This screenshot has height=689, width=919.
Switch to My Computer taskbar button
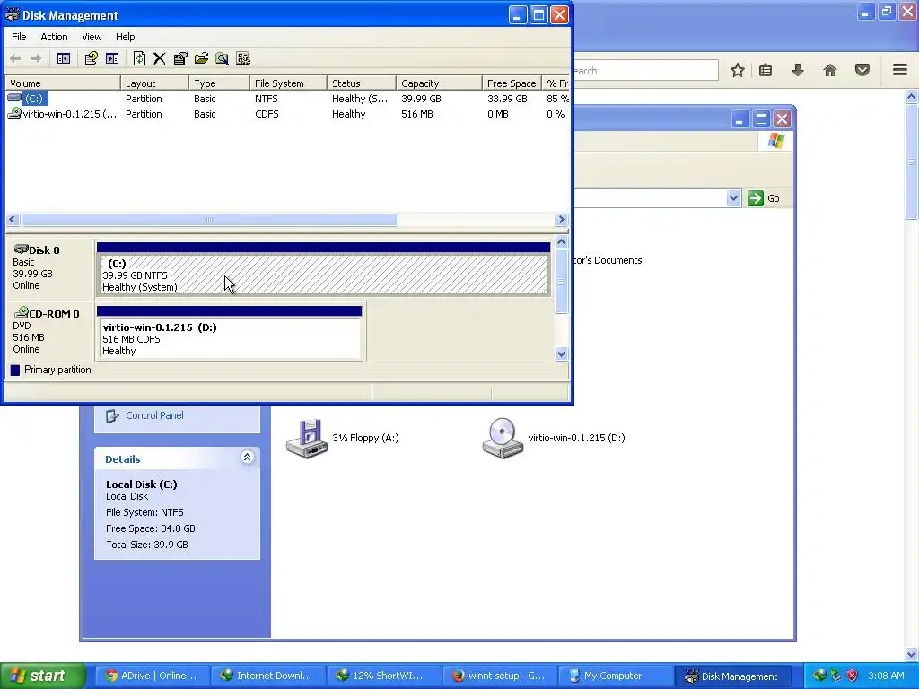(x=614, y=676)
